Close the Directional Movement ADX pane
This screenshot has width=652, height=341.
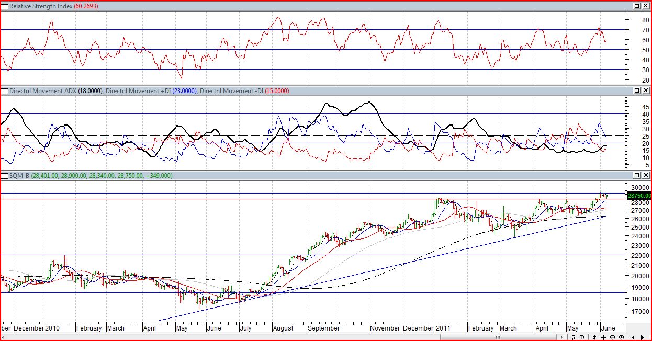click(x=645, y=90)
